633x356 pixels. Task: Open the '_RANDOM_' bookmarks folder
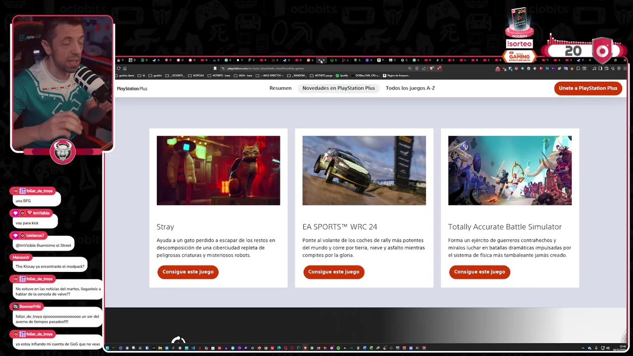pos(297,76)
